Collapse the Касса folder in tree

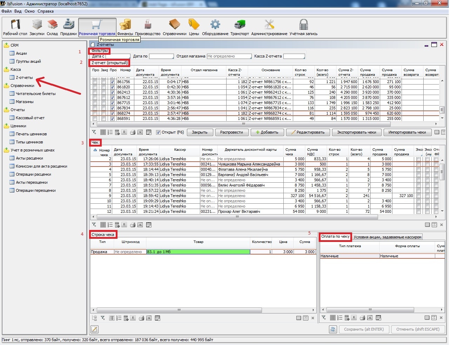6,69
